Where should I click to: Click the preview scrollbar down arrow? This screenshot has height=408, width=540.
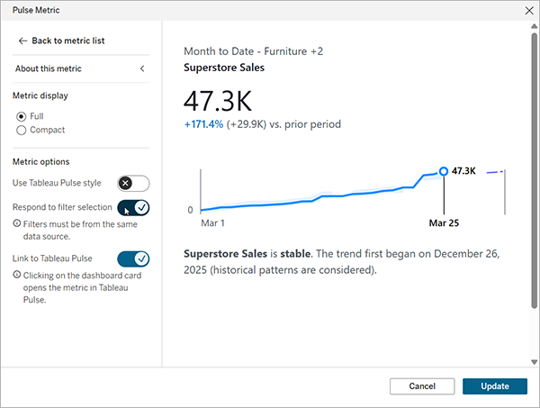coord(533,361)
